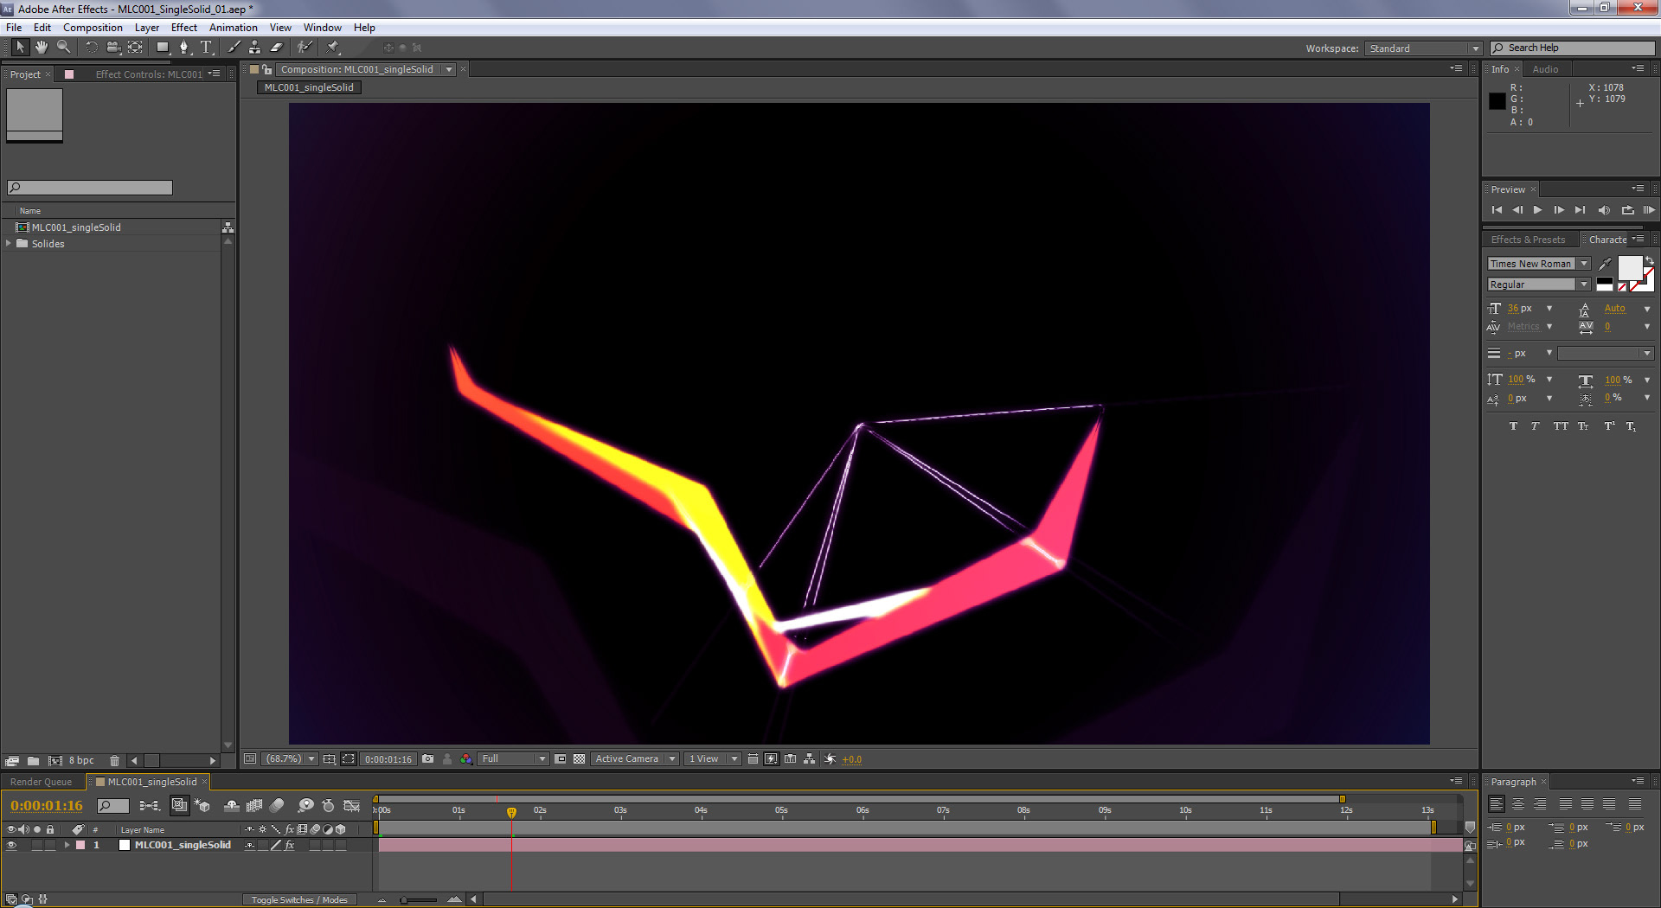Click Toggle Switches / Modes button
Viewport: 1661px width, 908px height.
point(299,899)
